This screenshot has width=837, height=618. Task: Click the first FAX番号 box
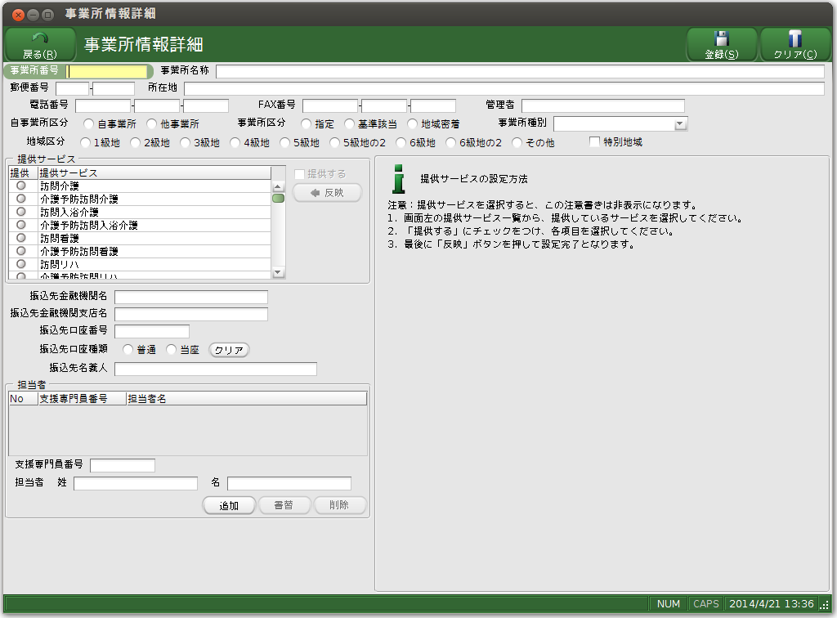(330, 105)
